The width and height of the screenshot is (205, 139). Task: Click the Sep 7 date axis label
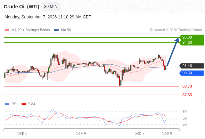coord(140,133)
